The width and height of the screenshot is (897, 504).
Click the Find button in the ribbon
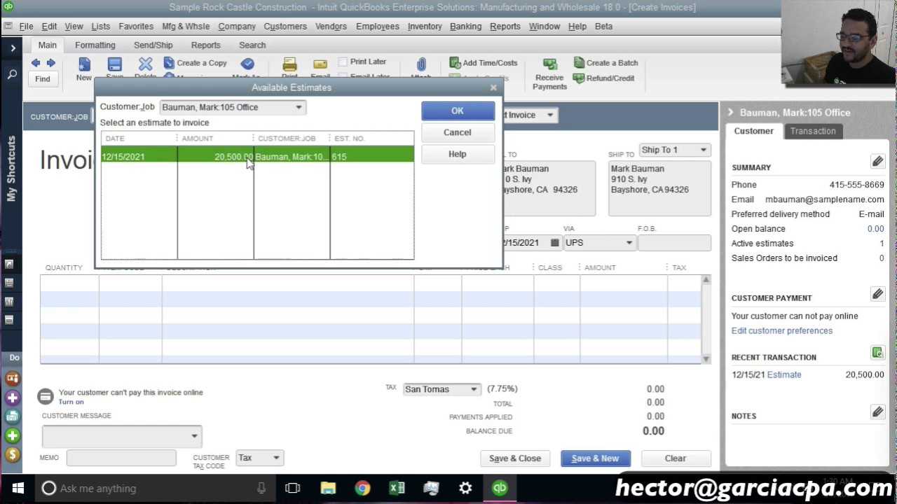coord(43,79)
